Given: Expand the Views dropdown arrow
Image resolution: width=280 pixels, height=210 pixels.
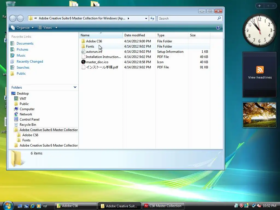Looking at the screenshot, I should coord(56,28).
